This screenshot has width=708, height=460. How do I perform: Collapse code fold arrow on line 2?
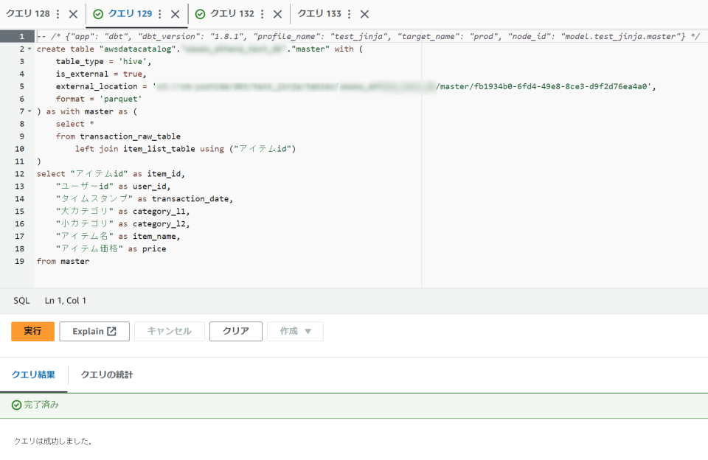(x=29, y=49)
